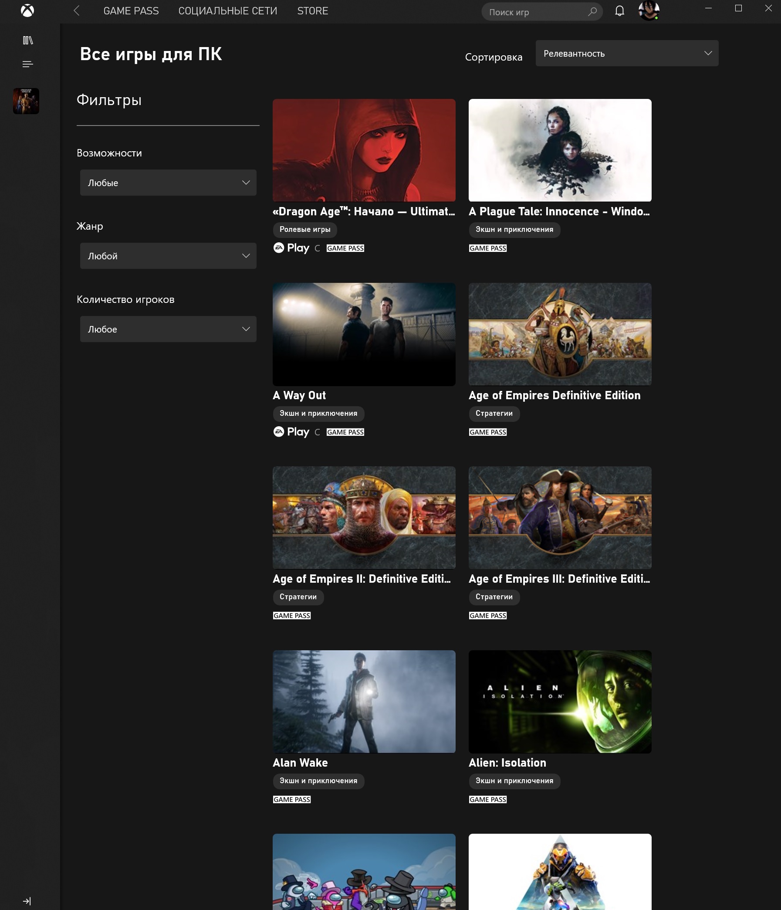Click Age of Empires Definitive Edition title
Image resolution: width=781 pixels, height=910 pixels.
click(554, 396)
